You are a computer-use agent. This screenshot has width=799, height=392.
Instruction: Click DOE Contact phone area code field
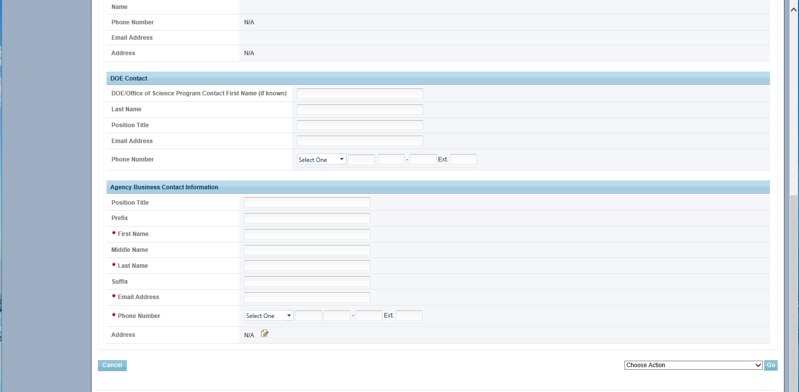coord(361,159)
